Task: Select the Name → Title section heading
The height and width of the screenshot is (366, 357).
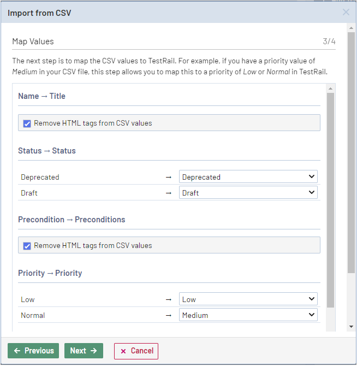Action: (41, 96)
